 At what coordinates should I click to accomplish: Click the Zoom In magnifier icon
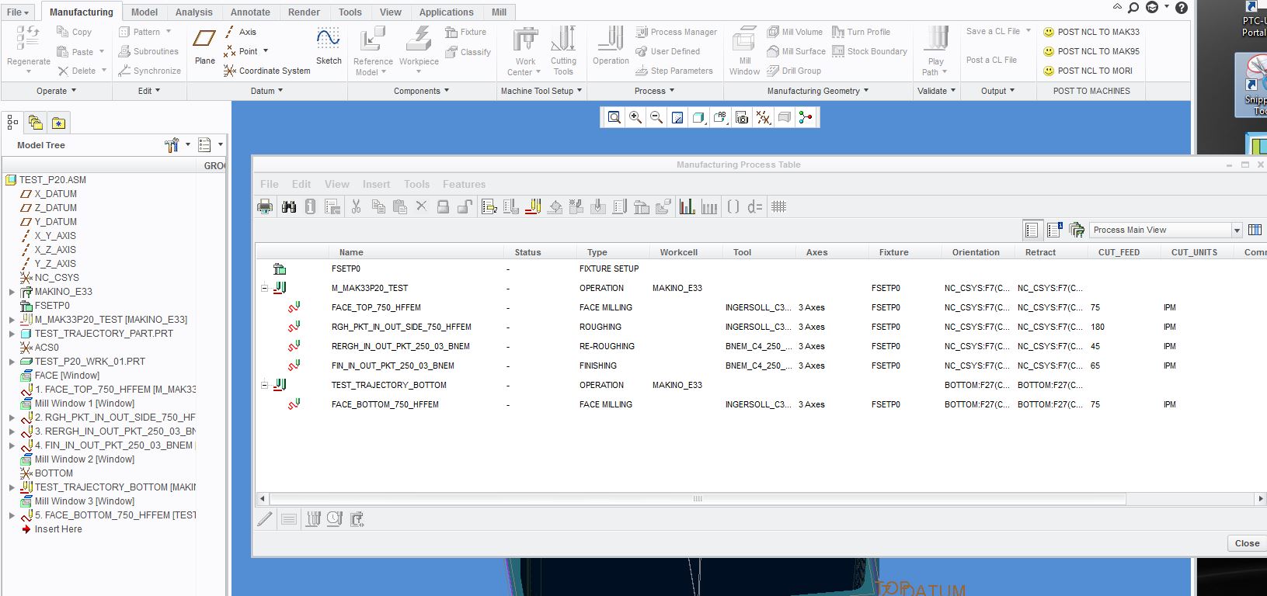tap(635, 117)
